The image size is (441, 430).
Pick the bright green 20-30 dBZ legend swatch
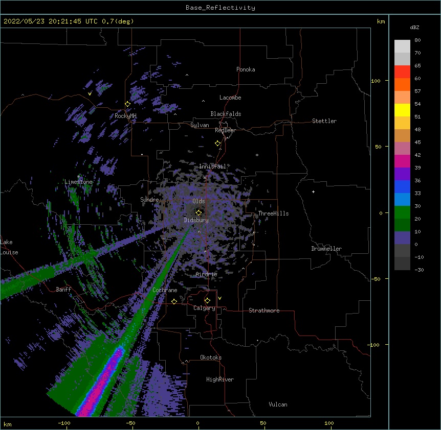coord(402,212)
